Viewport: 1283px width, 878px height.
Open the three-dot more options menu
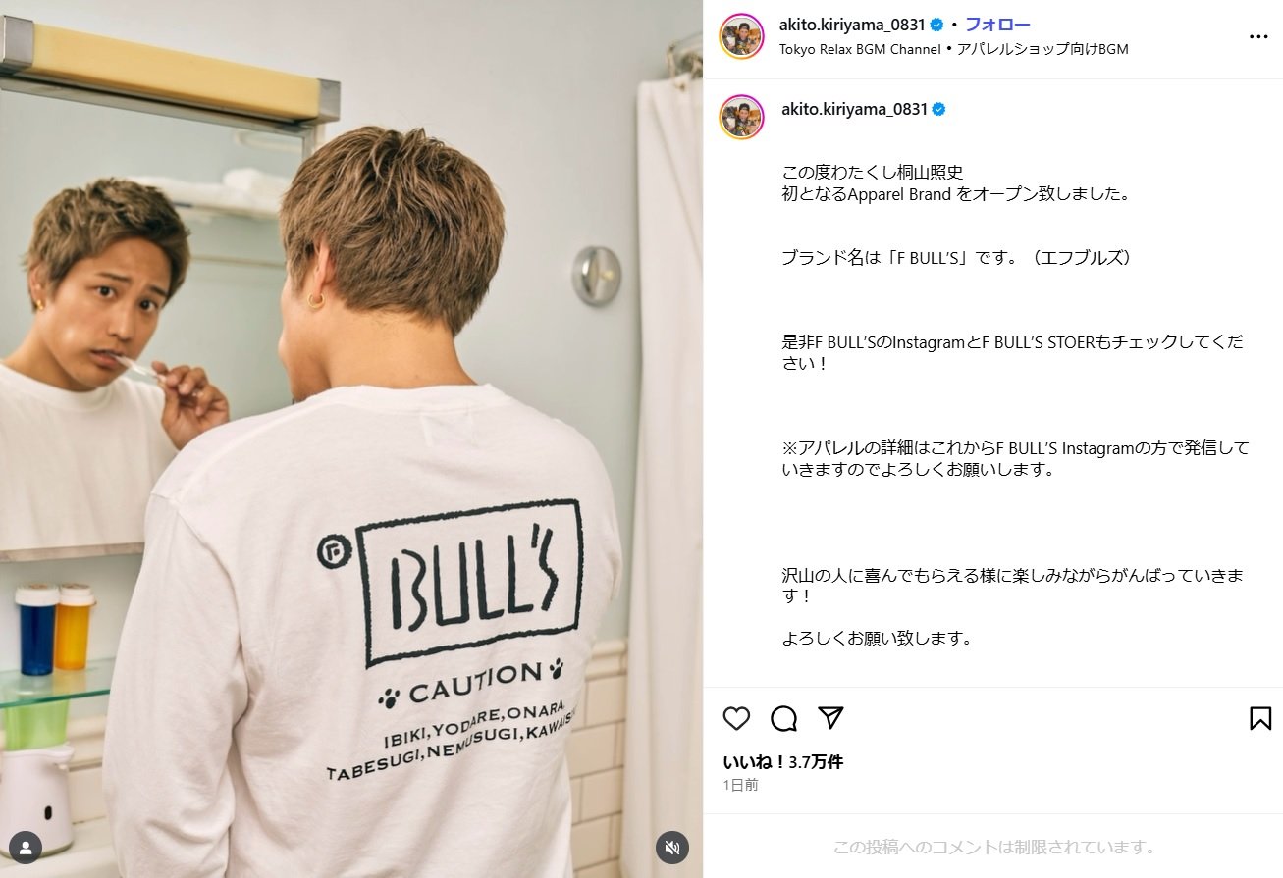[1258, 37]
